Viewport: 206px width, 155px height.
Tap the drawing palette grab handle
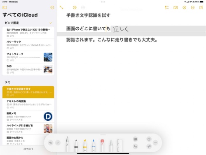click(x=103, y=135)
